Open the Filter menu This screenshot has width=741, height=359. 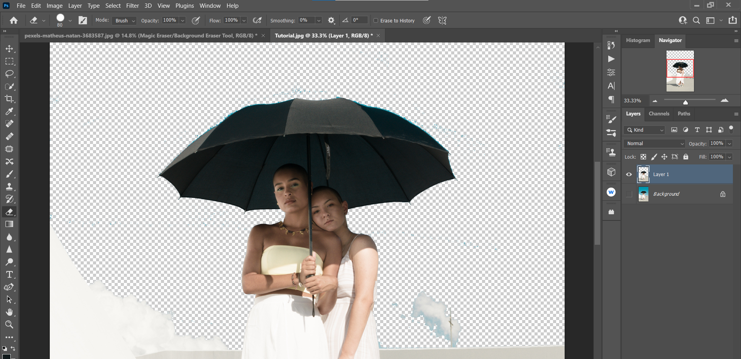click(x=132, y=5)
